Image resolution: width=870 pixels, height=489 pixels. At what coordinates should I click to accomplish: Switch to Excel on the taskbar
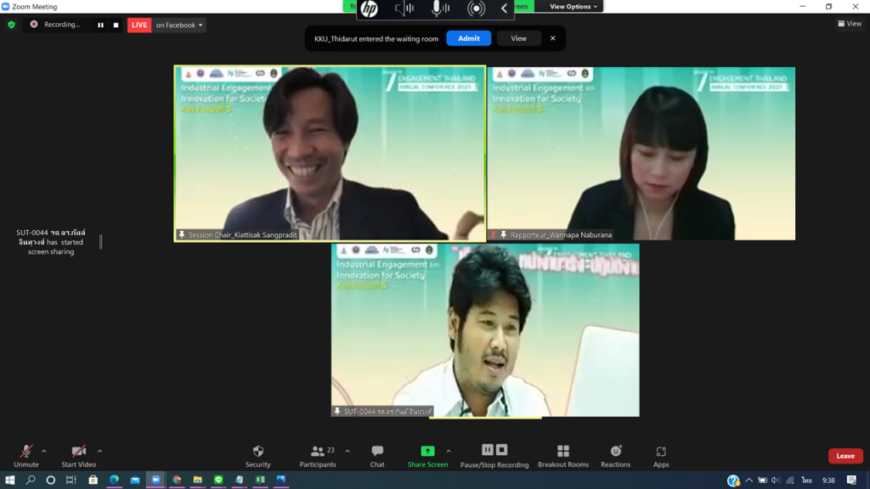[260, 480]
